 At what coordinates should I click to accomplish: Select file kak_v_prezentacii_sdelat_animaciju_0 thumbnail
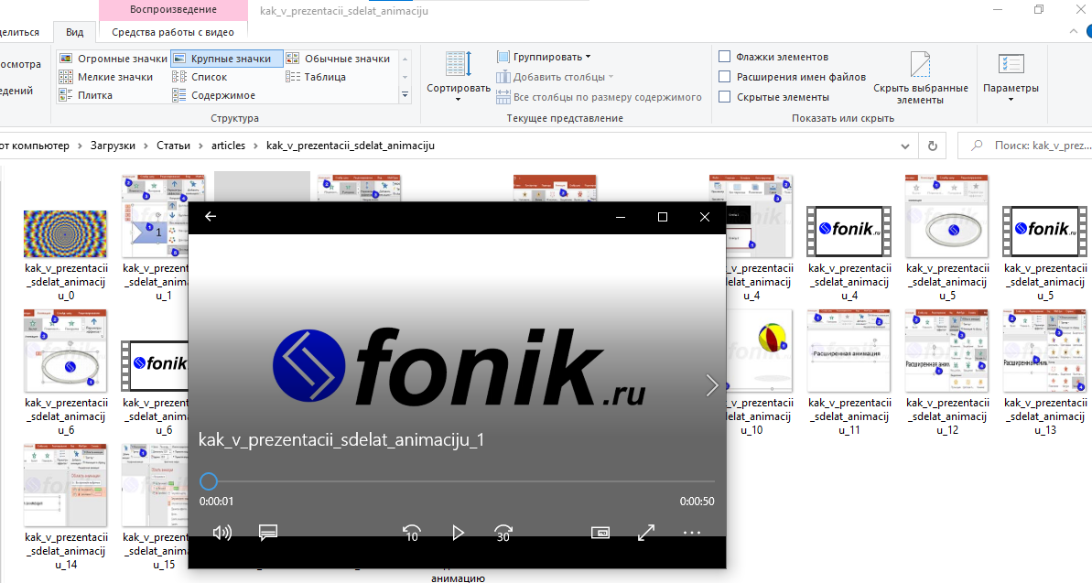point(66,234)
